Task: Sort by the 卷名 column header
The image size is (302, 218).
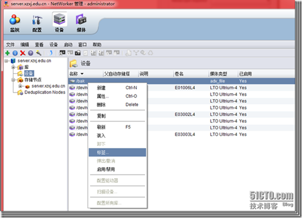Action: pos(191,74)
